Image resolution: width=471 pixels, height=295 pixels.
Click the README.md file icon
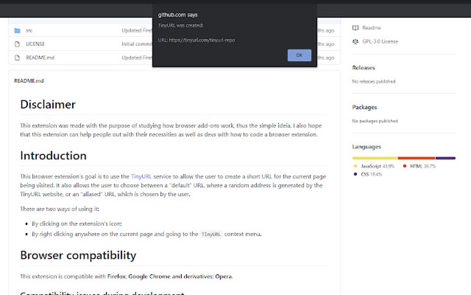click(17, 57)
